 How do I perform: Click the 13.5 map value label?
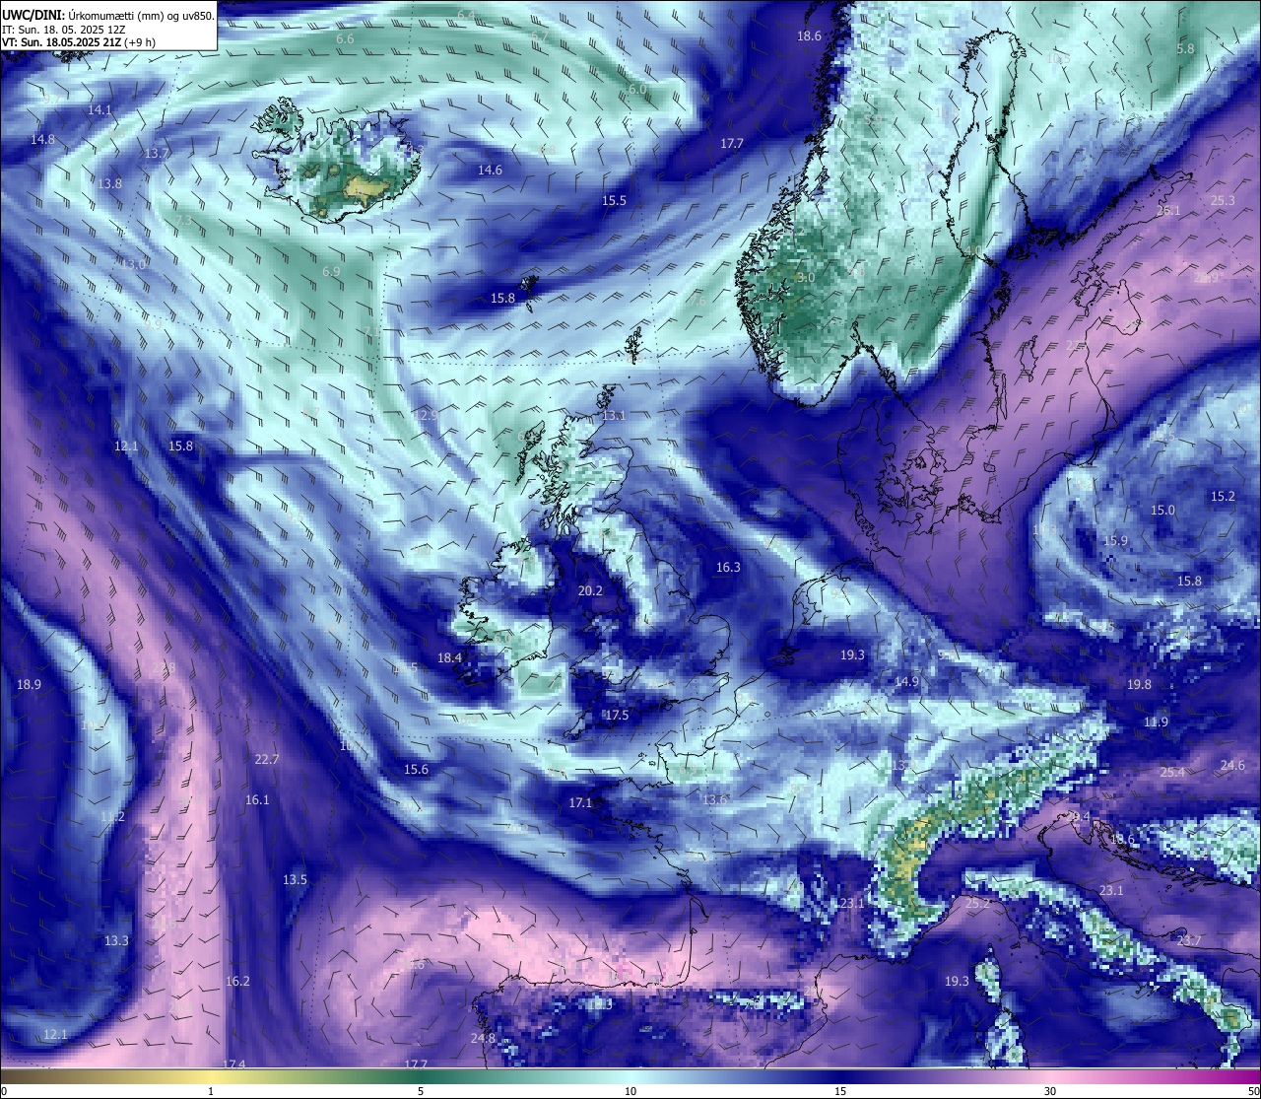(x=295, y=879)
